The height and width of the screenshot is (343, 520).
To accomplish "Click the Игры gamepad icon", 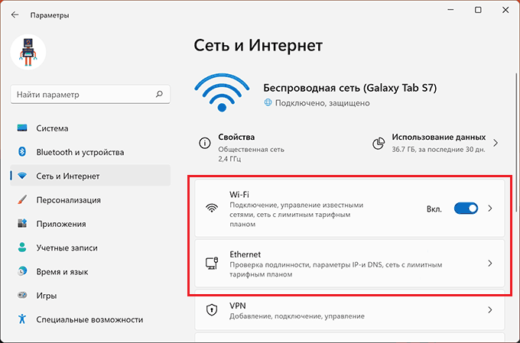I will click(22, 295).
